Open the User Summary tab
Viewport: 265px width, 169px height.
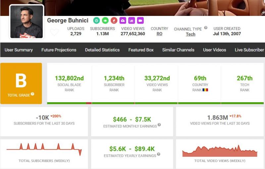[19, 50]
